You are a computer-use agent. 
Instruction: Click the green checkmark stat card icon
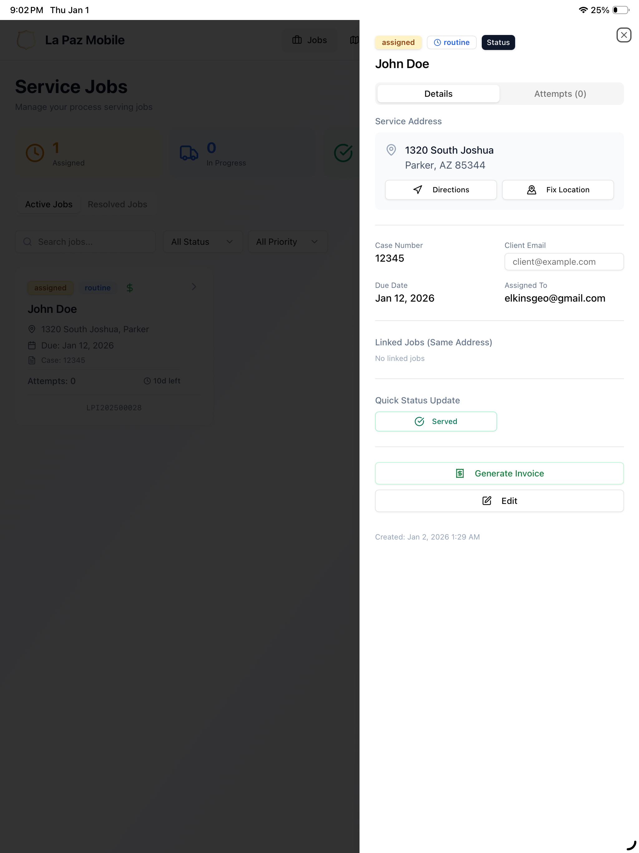click(x=343, y=153)
